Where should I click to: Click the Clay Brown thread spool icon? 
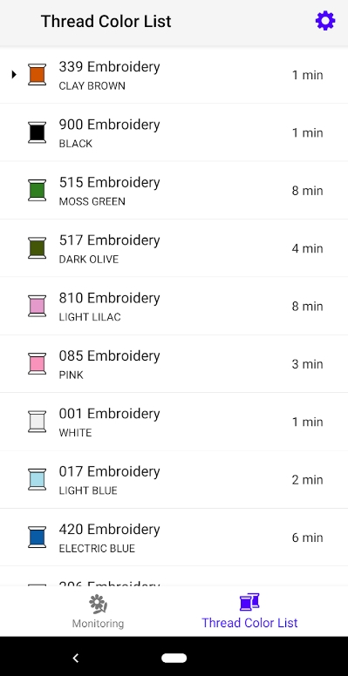point(38,74)
